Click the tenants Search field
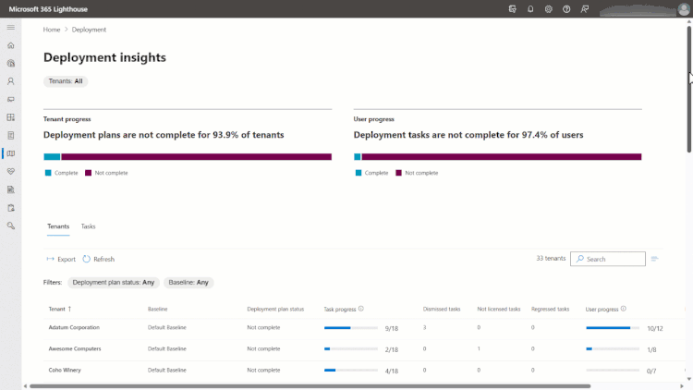 click(x=608, y=259)
